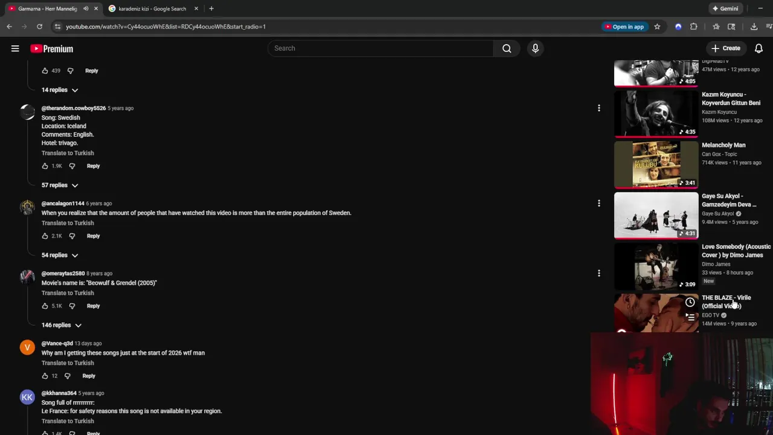Expand the 146 replies thread
The width and height of the screenshot is (773, 435).
tap(61, 325)
